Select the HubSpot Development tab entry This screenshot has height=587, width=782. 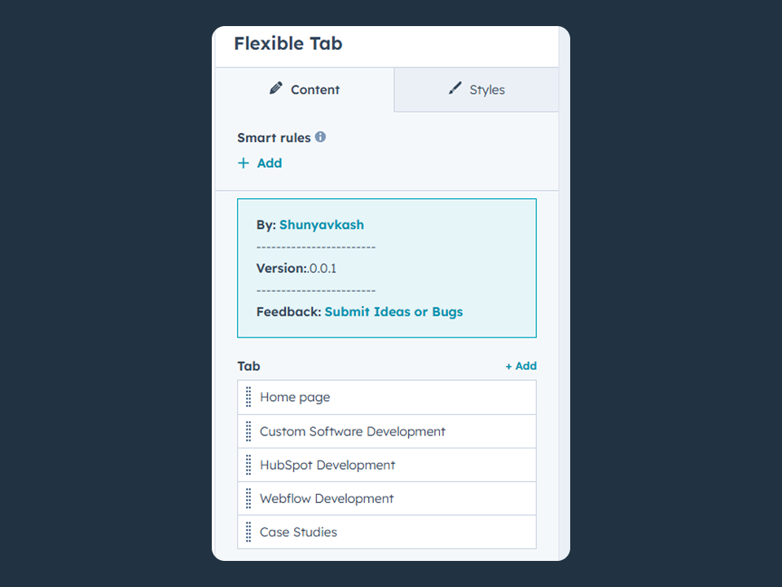[328, 465]
